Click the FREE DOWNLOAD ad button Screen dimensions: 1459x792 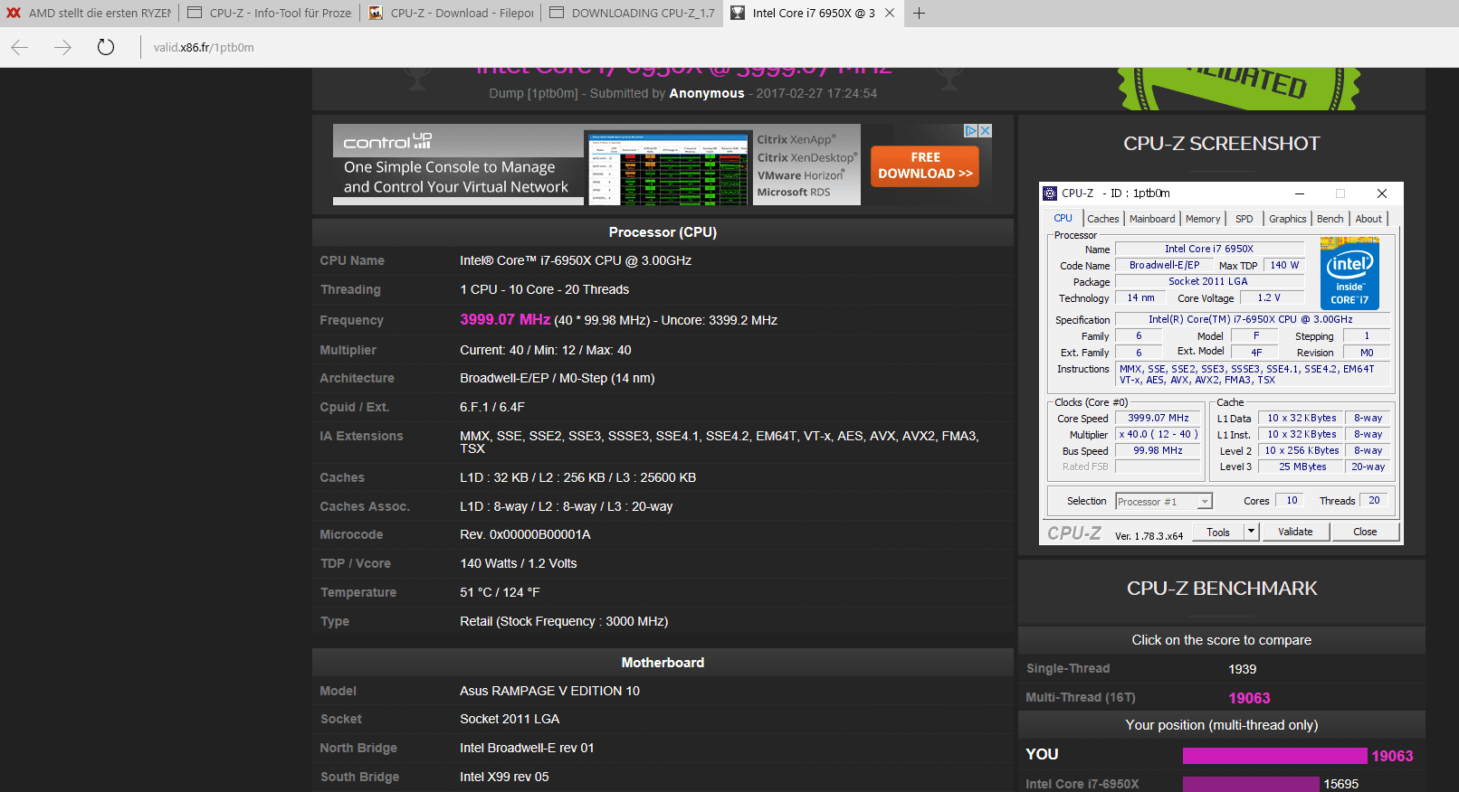(925, 165)
